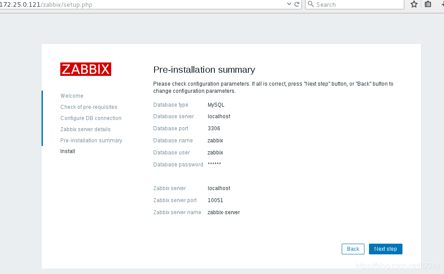
Task: Reload the page with the refresh icon
Action: pos(297,4)
